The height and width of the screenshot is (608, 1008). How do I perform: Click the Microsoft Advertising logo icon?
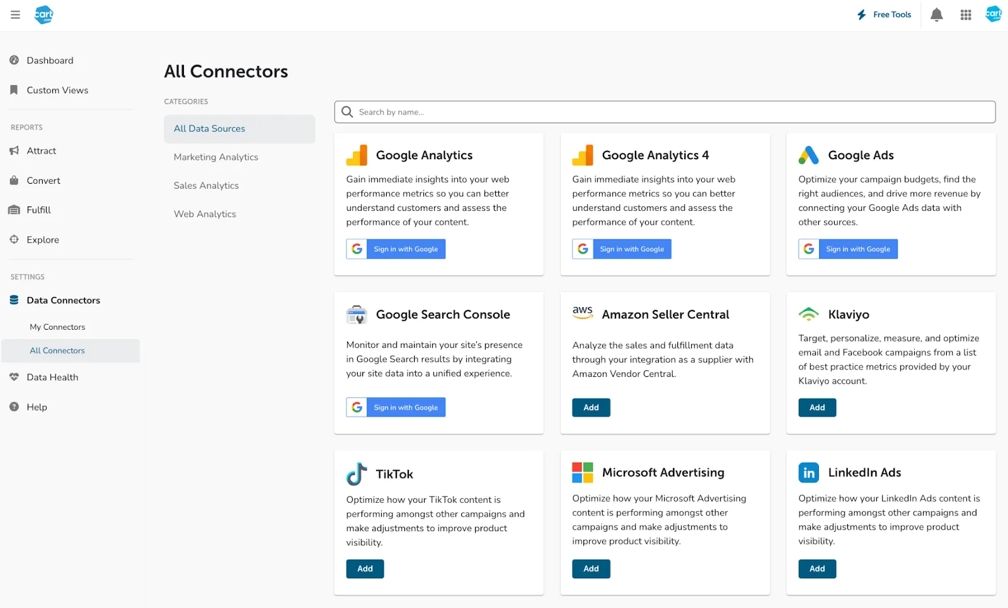click(583, 473)
